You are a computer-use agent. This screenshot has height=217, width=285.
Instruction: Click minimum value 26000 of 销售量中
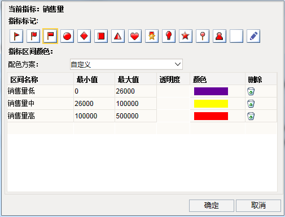click(94, 104)
